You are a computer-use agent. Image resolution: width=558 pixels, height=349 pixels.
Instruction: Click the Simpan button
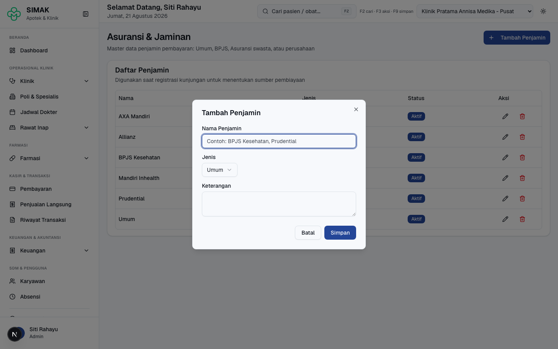[340, 233]
